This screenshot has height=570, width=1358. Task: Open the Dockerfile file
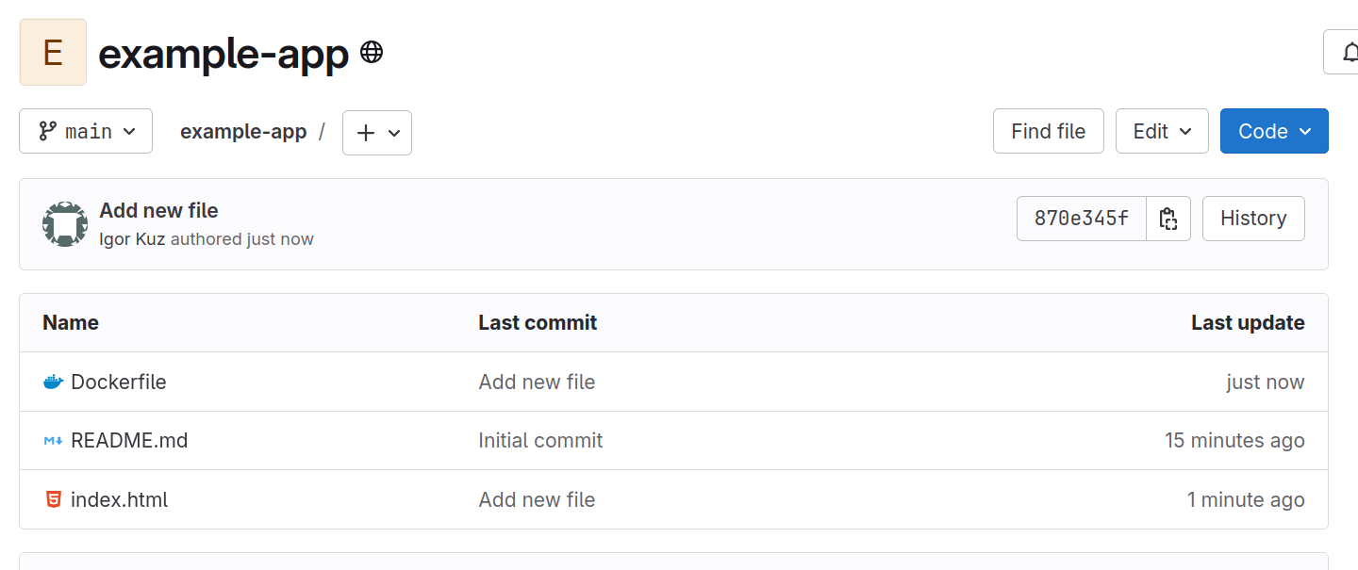119,383
